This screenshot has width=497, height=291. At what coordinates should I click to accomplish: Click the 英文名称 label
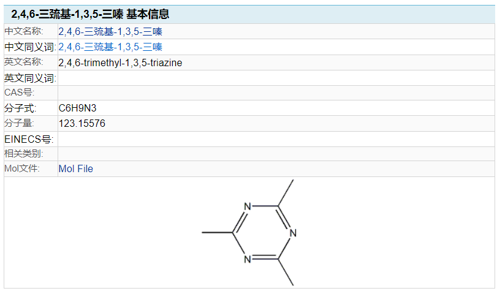click(x=24, y=61)
